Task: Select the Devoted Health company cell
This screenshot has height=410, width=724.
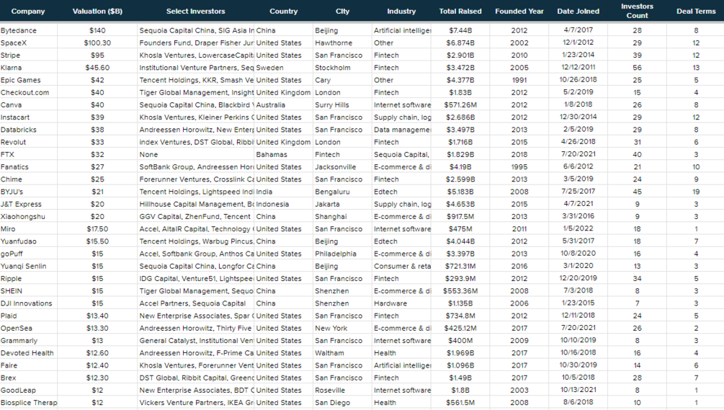Action: pyautogui.click(x=29, y=354)
